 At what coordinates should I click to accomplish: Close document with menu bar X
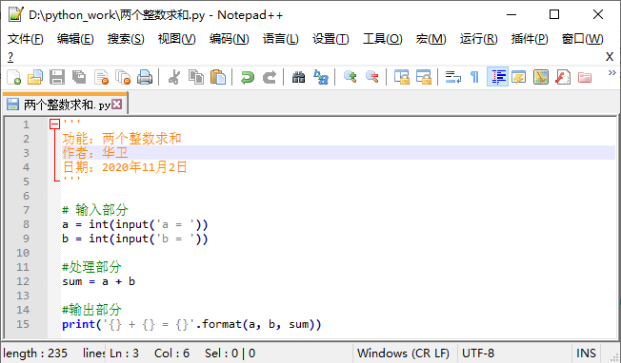(x=610, y=56)
